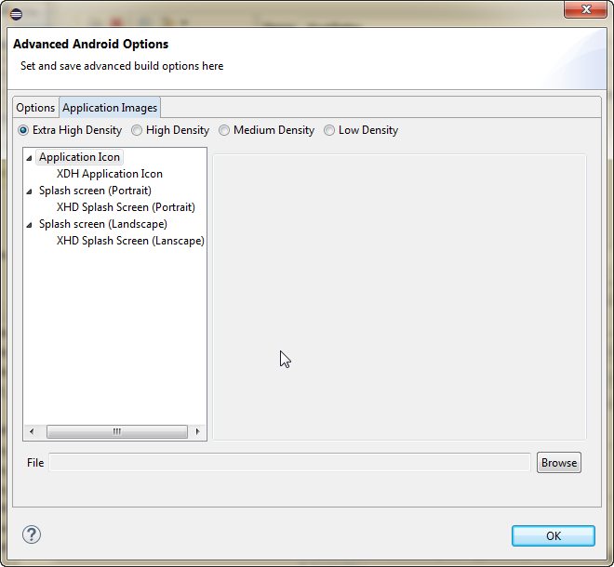Select XHD Splash Screen (Portrait) entry
This screenshot has height=567, width=614.
click(126, 207)
